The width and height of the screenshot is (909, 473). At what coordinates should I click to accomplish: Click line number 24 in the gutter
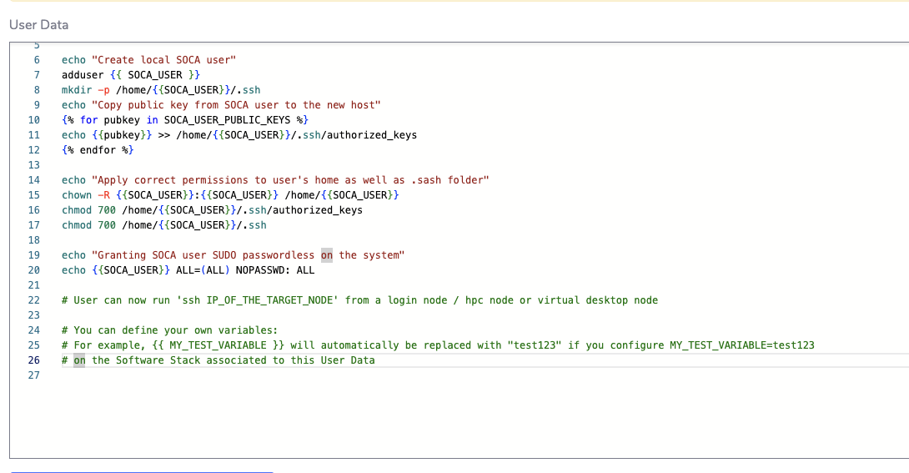pos(34,330)
